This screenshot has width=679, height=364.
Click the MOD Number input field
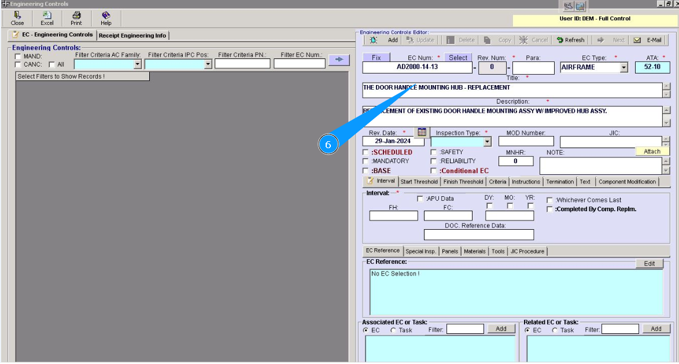[x=526, y=141]
